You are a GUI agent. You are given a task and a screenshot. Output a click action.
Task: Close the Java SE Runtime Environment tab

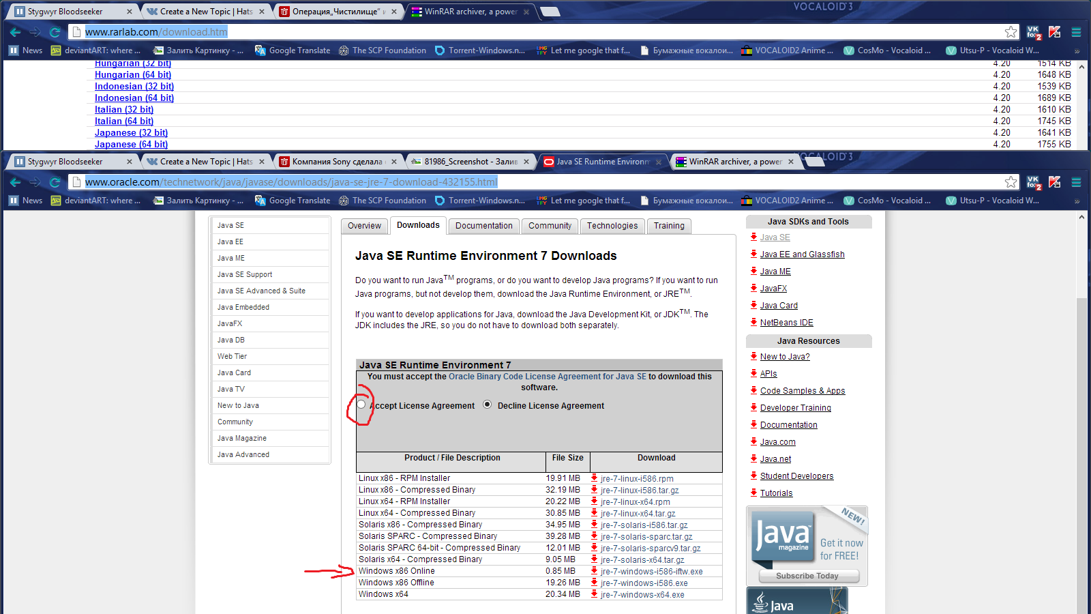click(x=659, y=162)
